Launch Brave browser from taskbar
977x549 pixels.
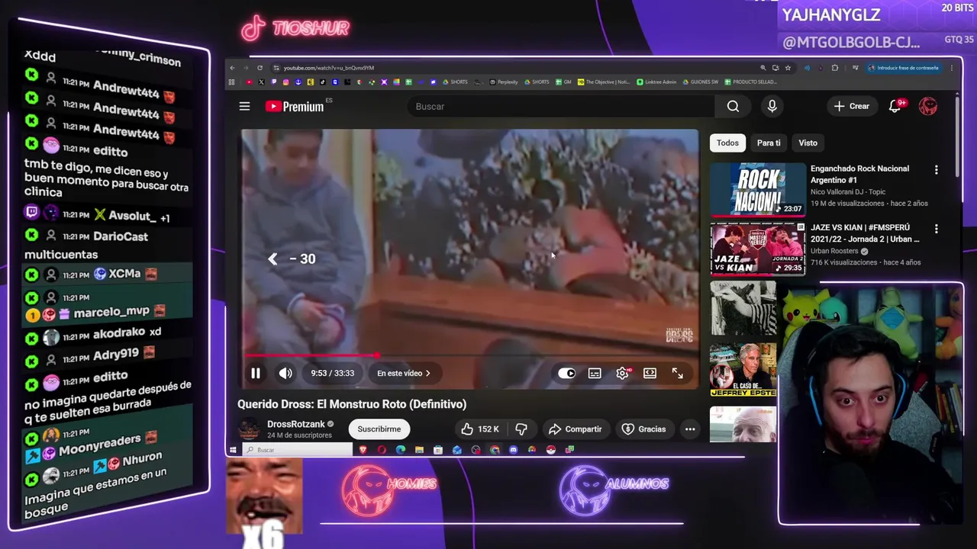pos(363,450)
